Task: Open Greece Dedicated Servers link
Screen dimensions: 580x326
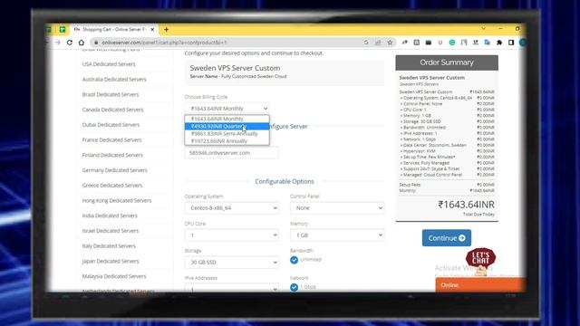Action: pos(112,185)
